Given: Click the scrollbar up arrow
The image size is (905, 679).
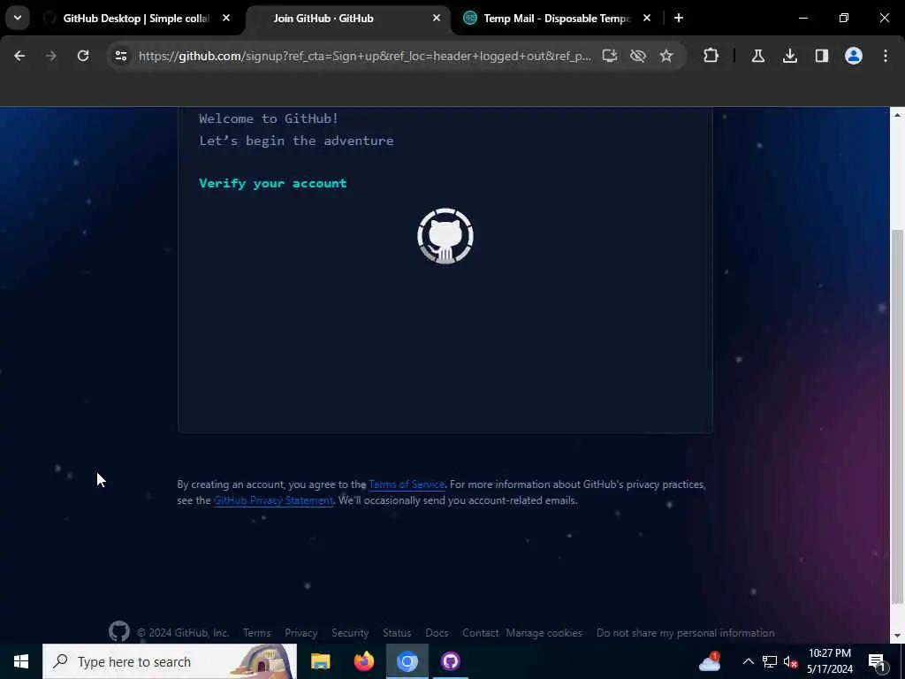Looking at the screenshot, I should pyautogui.click(x=897, y=115).
